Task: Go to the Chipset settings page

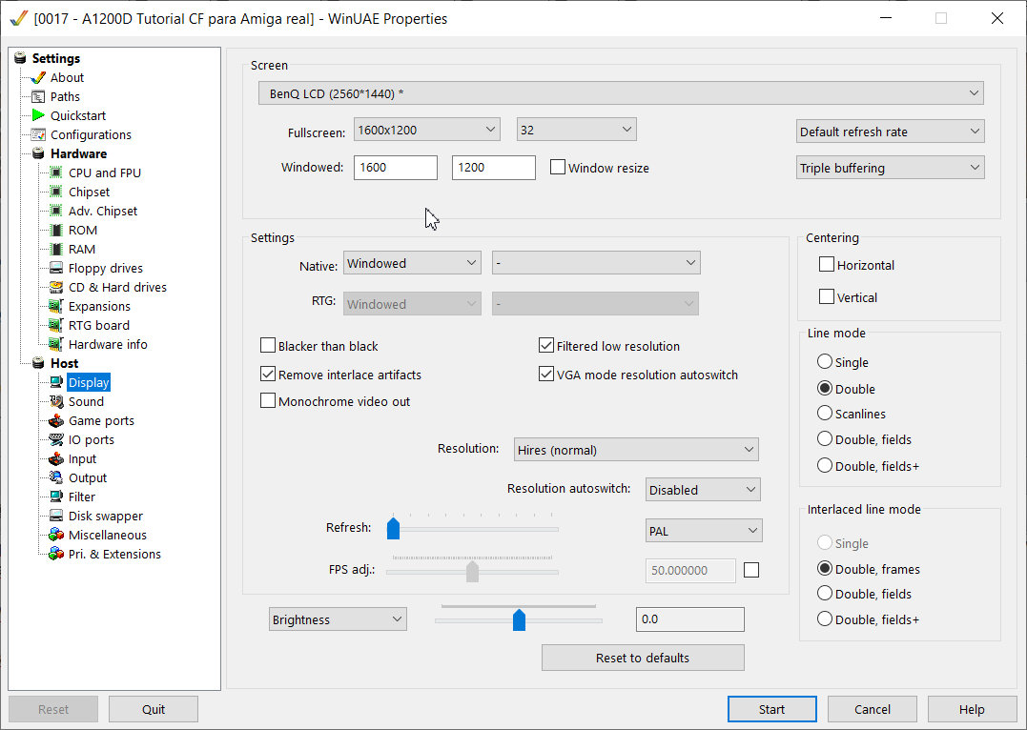Action: point(89,192)
